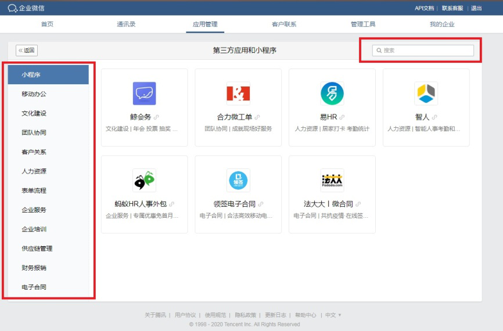Expand the 中文 language dropdown

click(x=333, y=315)
